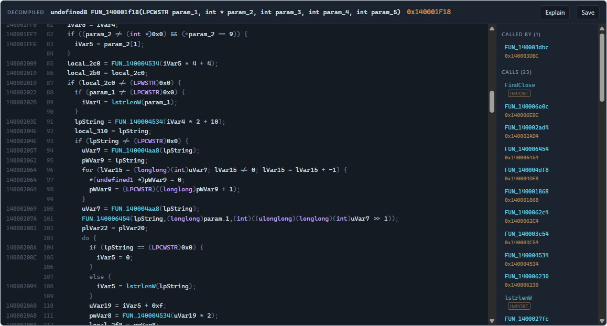This screenshot has height=326, width=607.
Task: Jump to FUN_140006e0c in calls list
Action: pos(526,106)
